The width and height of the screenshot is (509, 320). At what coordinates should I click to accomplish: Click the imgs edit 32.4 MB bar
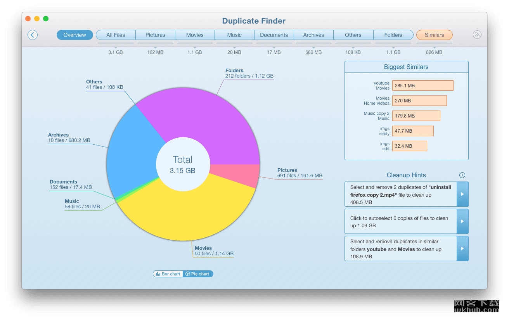(409, 146)
